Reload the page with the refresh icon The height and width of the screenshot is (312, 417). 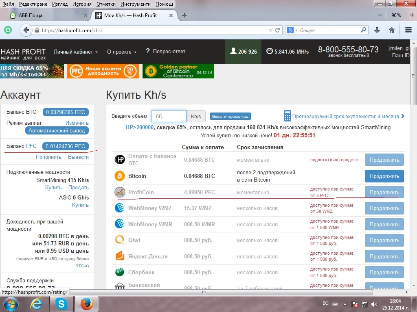[277, 30]
